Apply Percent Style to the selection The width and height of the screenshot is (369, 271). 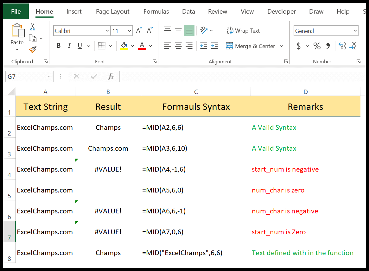(x=317, y=46)
